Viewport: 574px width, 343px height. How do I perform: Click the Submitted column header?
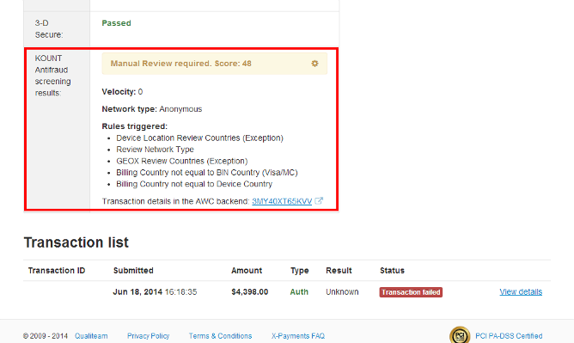coord(133,271)
